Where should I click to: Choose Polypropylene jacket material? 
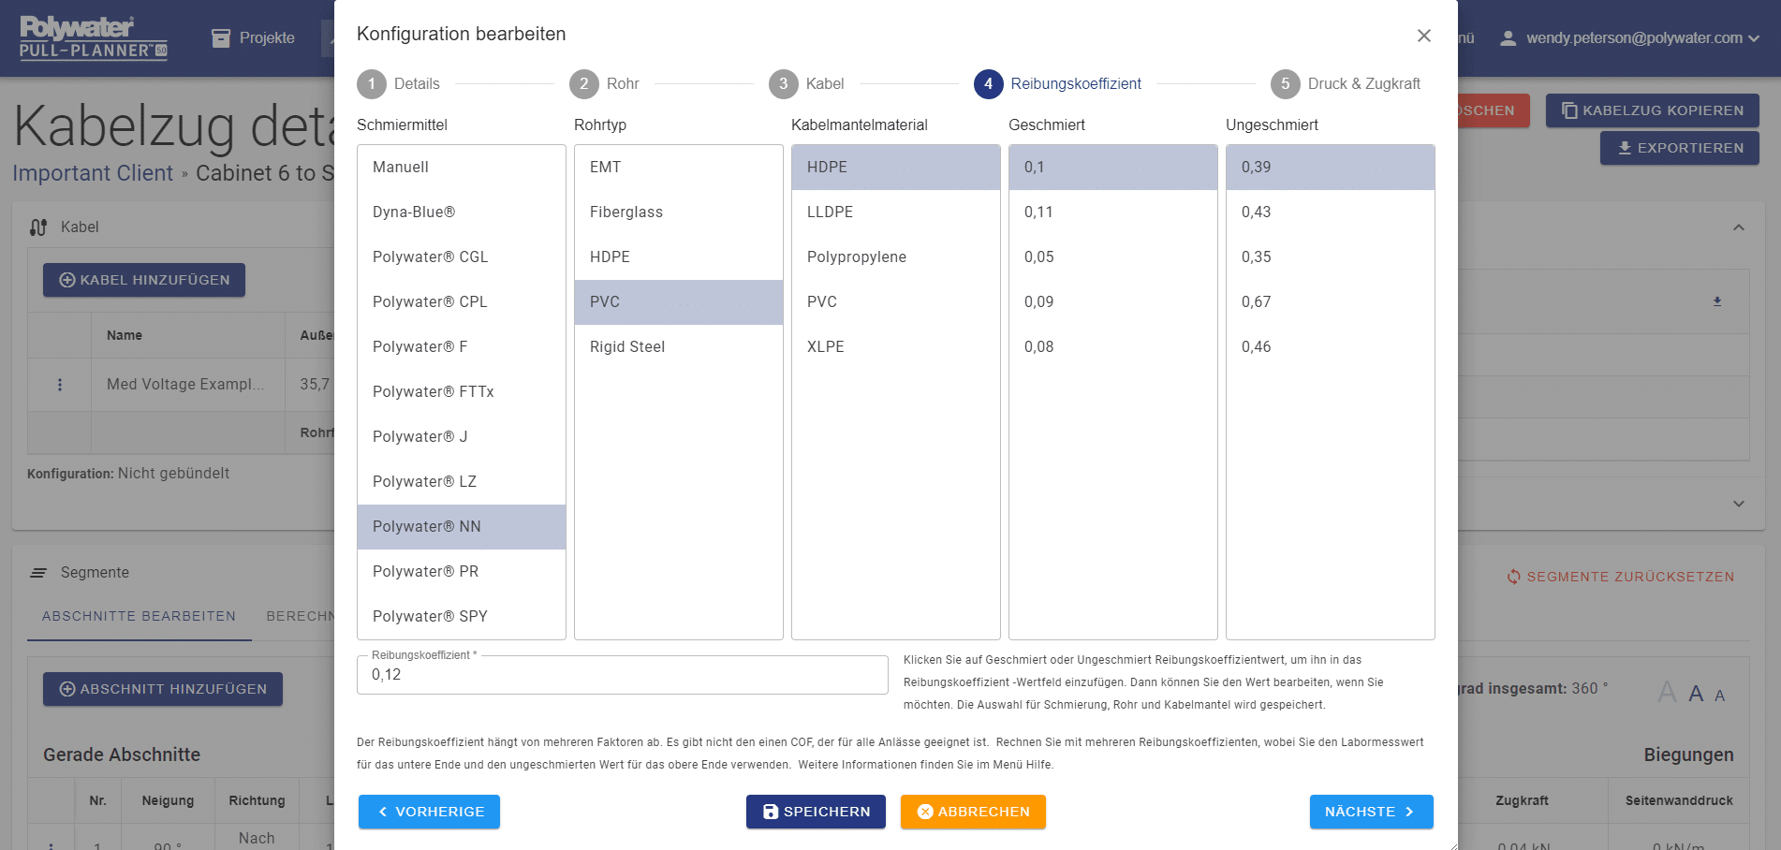click(896, 257)
